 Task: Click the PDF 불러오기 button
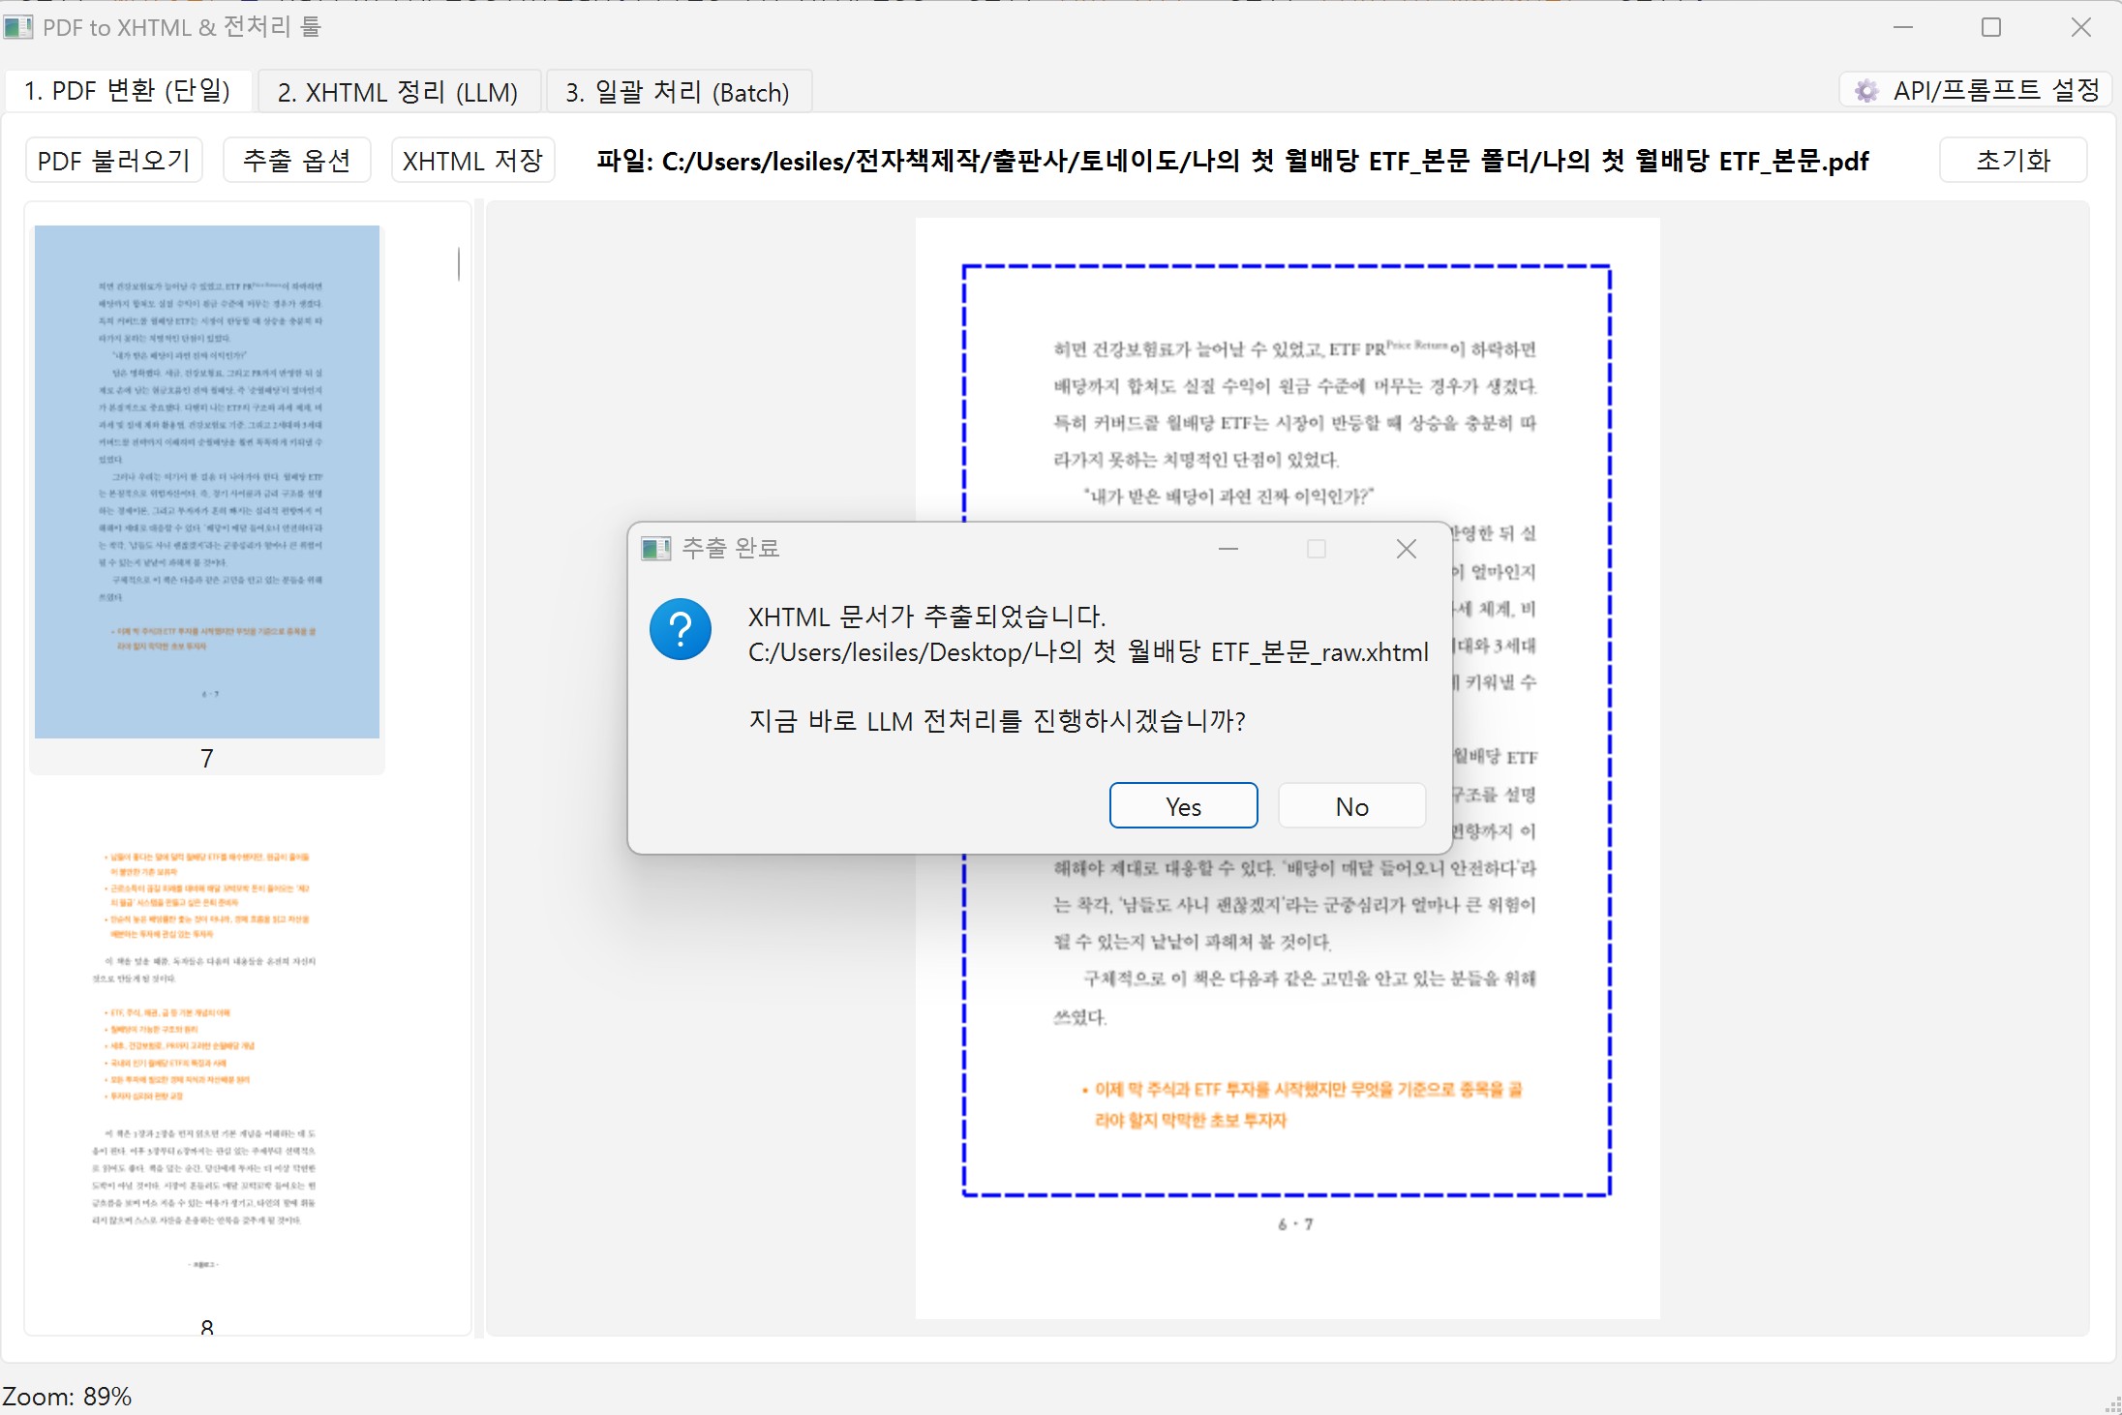pyautogui.click(x=114, y=161)
